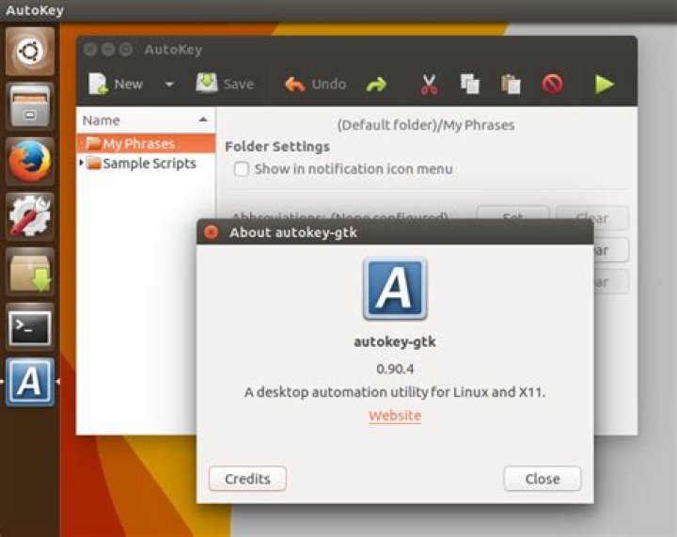Toggle Show in notification icon menu checkbox

[242, 168]
